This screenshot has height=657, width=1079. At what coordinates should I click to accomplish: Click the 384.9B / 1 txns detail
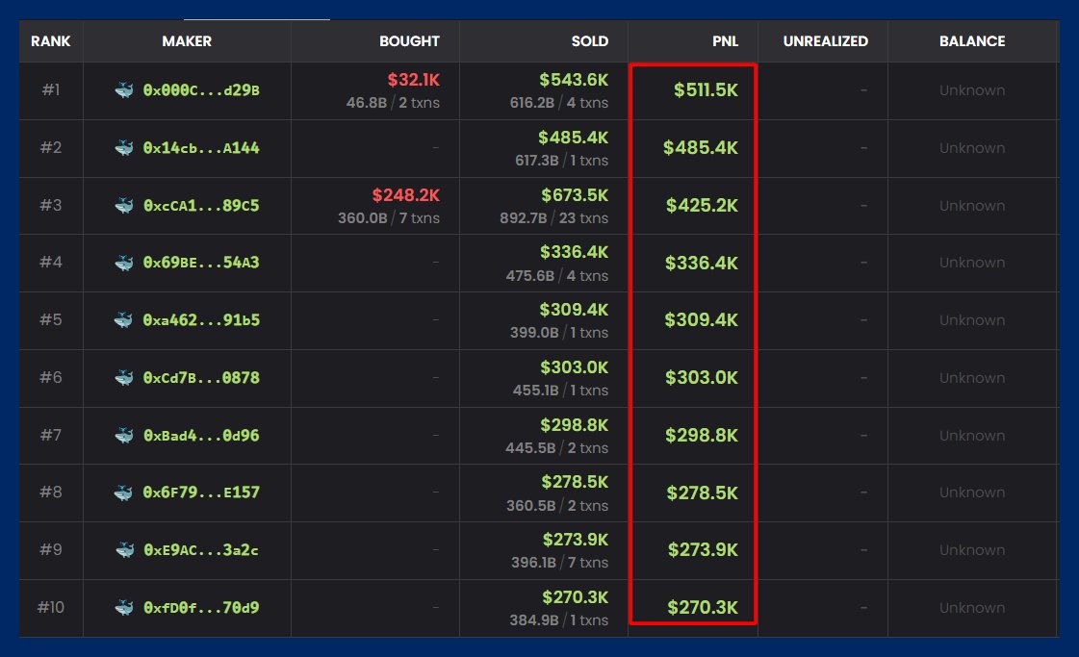tap(559, 620)
